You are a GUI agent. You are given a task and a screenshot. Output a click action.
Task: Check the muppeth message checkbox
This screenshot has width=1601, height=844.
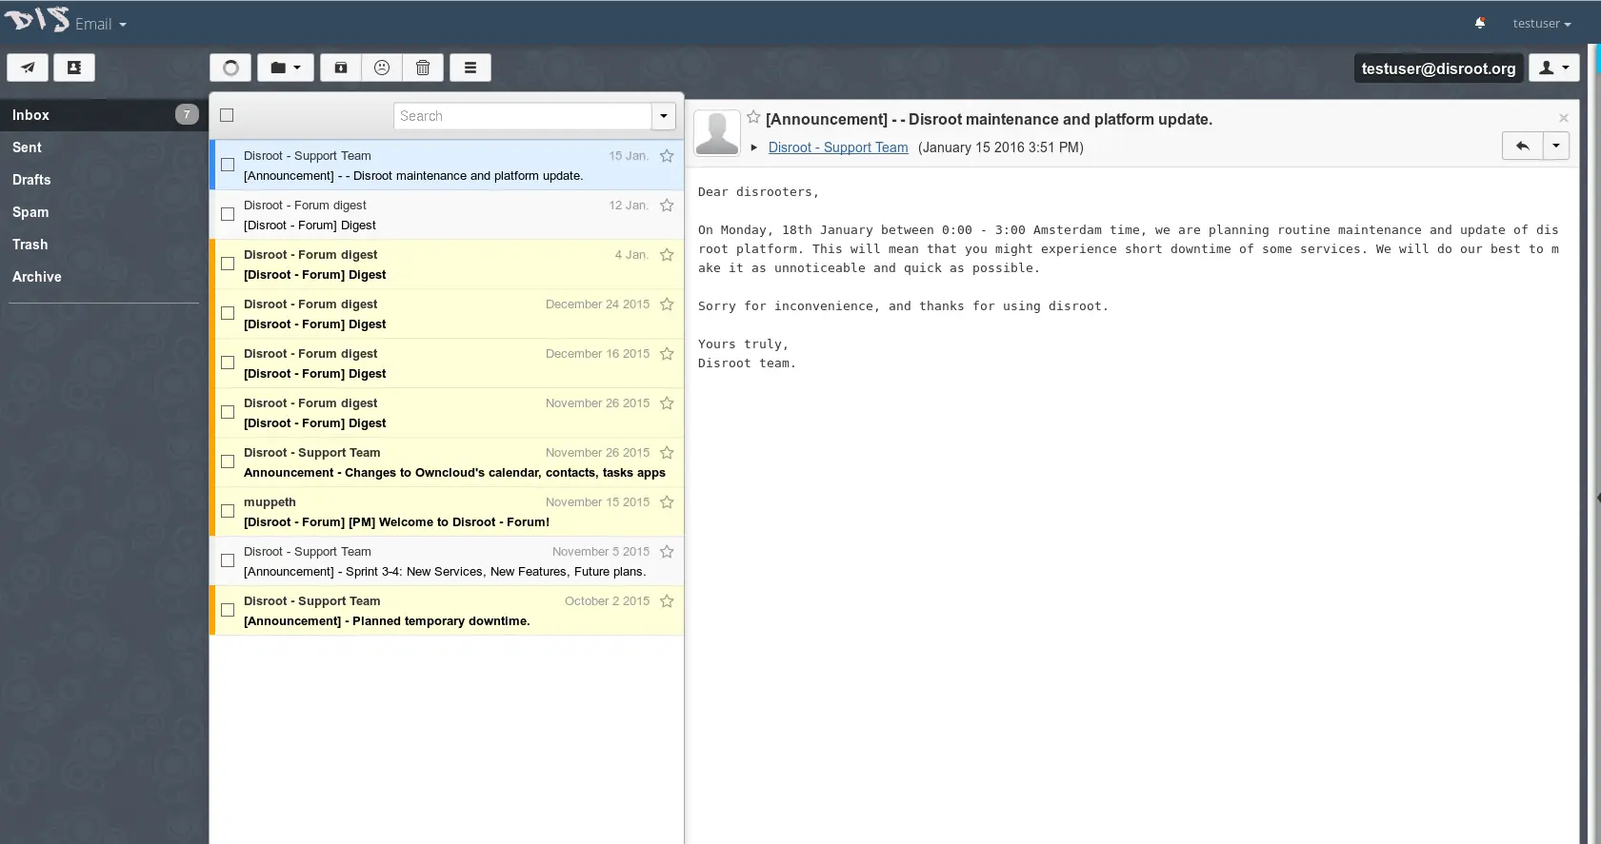click(228, 511)
